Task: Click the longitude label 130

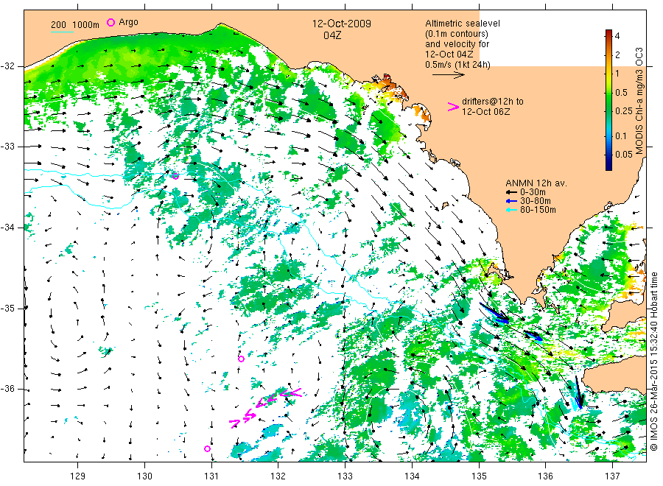Action: (x=144, y=476)
